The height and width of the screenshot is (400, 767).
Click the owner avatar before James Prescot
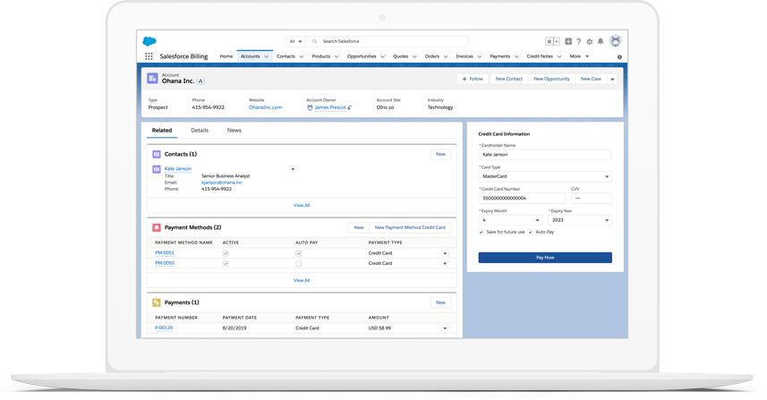(x=310, y=107)
